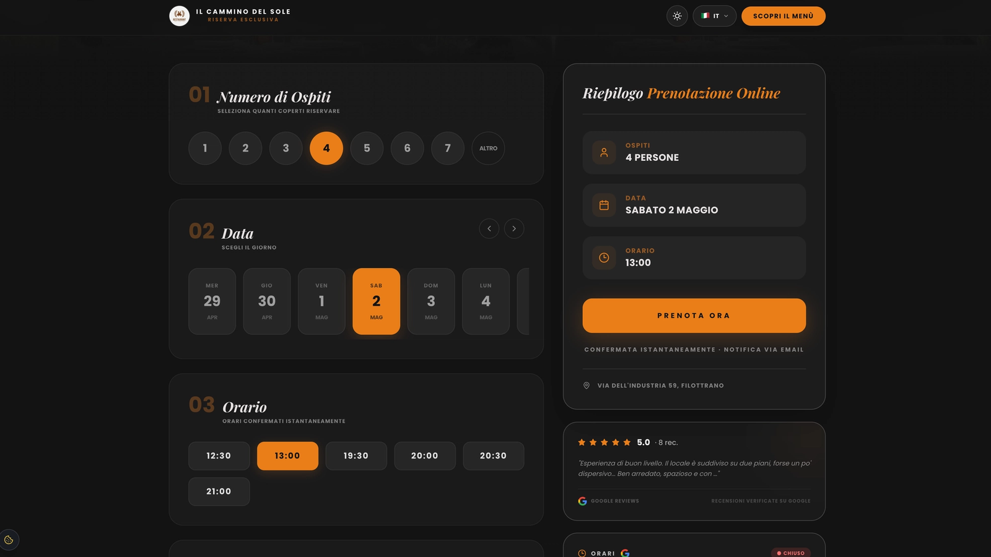Click the location pin icon by address
991x557 pixels.
[x=587, y=386]
